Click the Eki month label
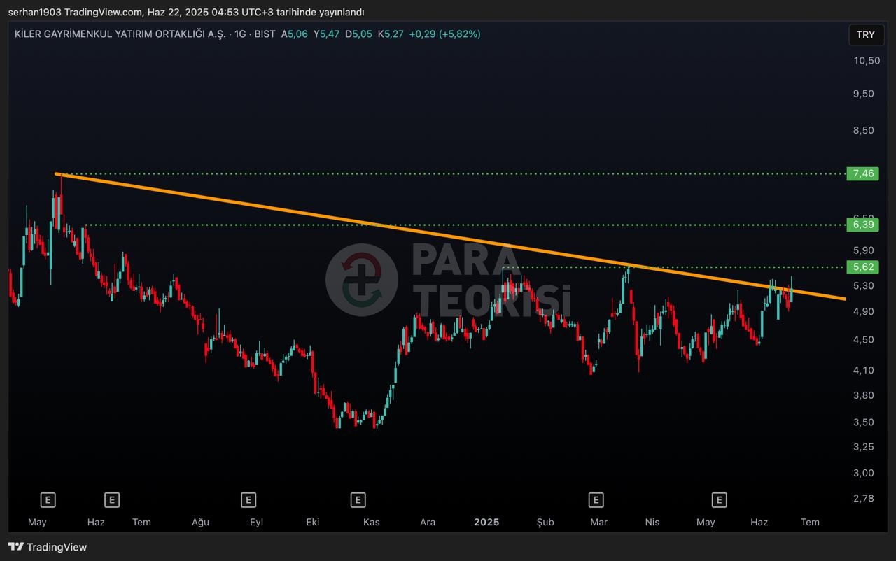Viewport: 896px width, 561px height. (313, 522)
